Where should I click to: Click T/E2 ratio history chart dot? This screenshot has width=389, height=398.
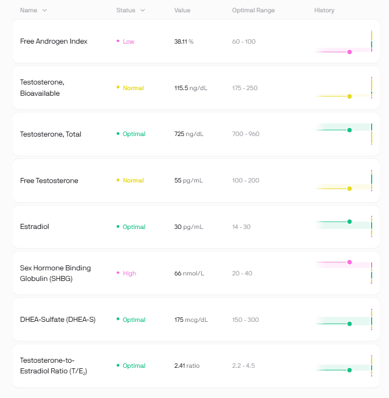(349, 370)
